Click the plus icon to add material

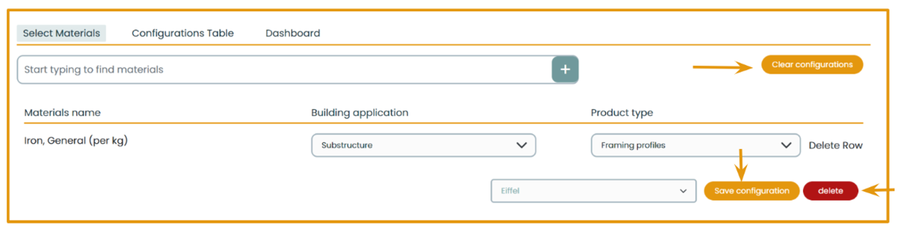(565, 69)
